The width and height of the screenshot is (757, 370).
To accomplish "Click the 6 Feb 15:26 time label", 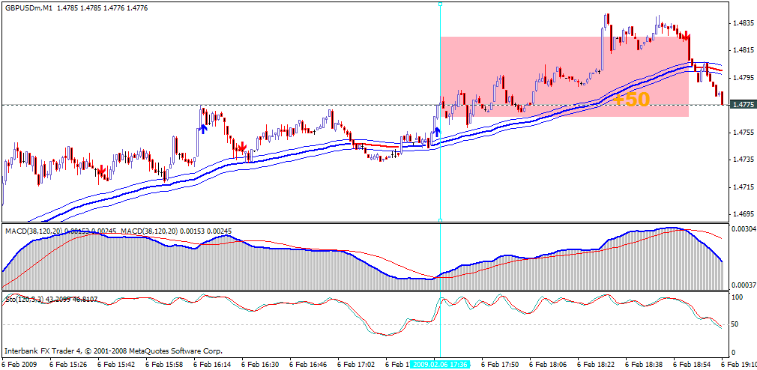I will [x=69, y=365].
